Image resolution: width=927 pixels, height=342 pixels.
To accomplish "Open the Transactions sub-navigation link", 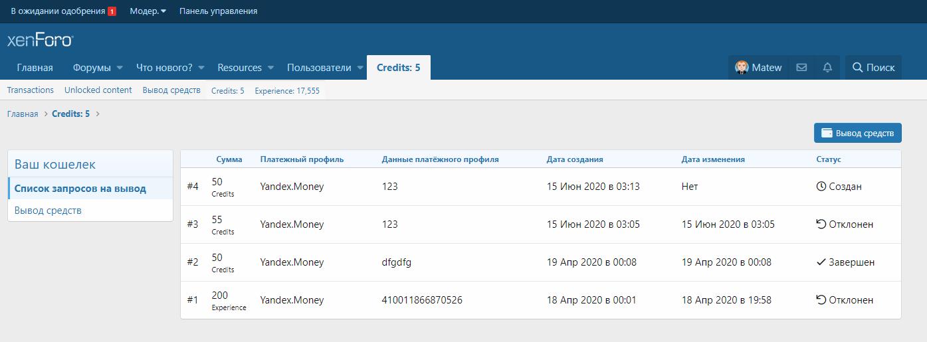I will [x=31, y=90].
